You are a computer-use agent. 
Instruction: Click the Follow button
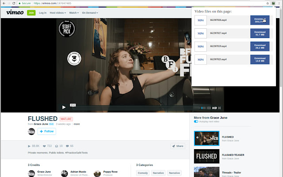click(46, 131)
